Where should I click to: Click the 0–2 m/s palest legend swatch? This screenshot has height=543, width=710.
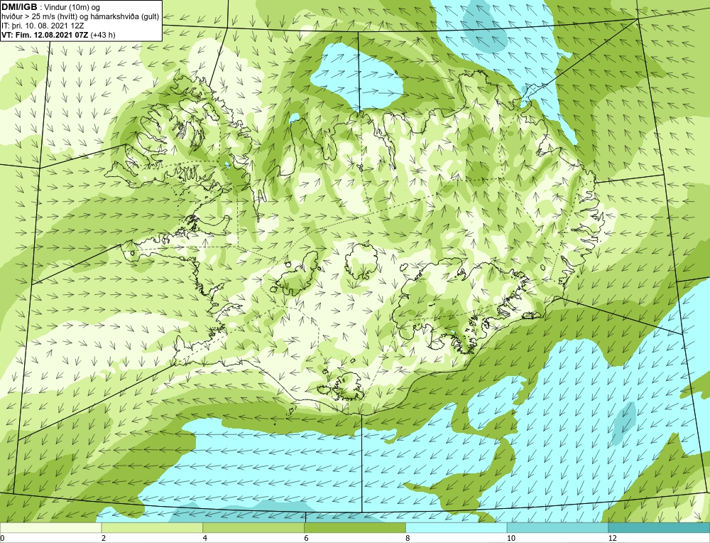[50, 528]
